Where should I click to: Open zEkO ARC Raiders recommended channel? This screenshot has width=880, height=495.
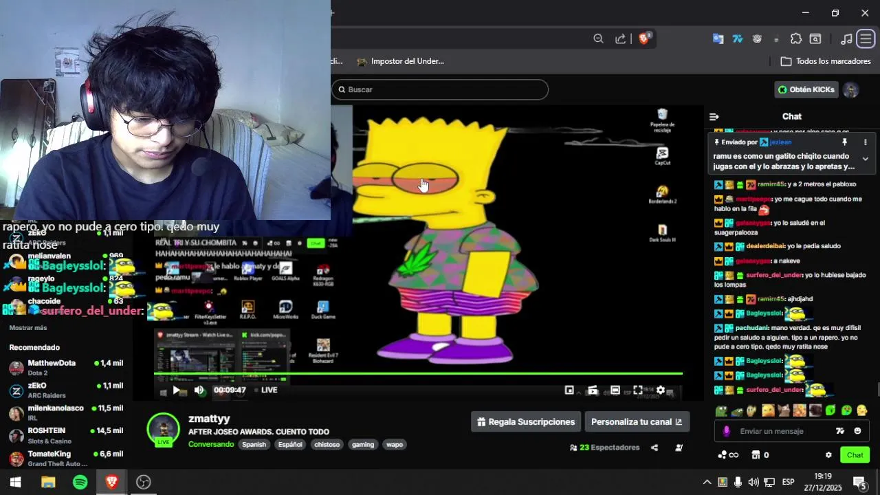[67, 390]
